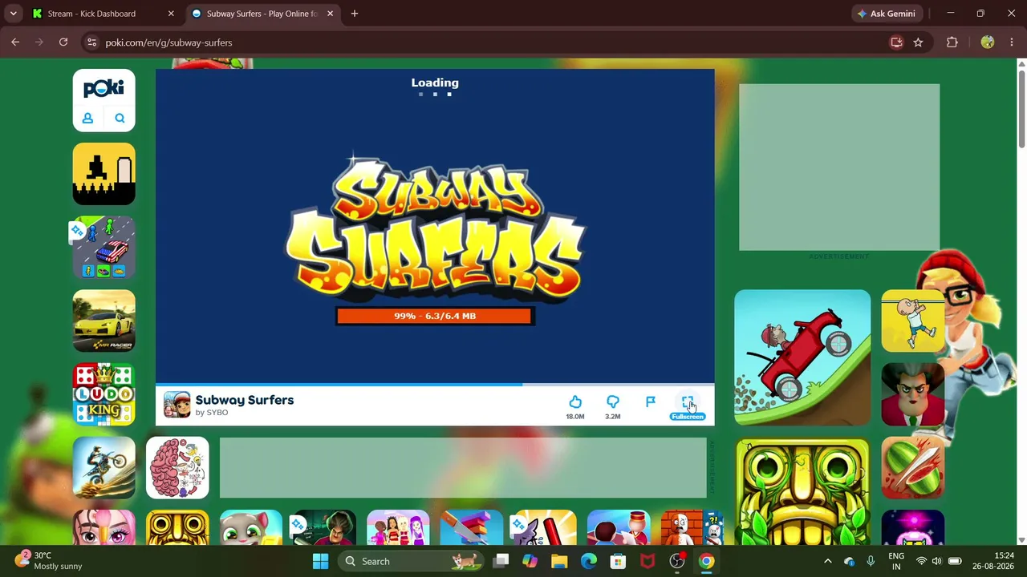Go back to the previous page
The image size is (1027, 577).
[15, 42]
